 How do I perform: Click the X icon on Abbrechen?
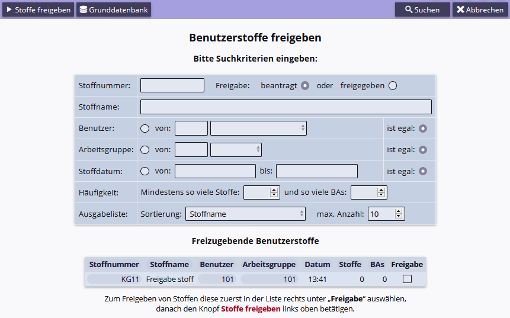pos(460,9)
